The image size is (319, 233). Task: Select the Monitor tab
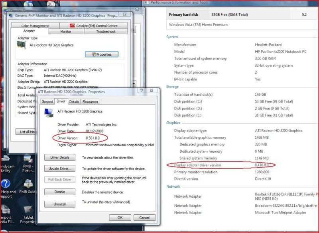(66, 31)
